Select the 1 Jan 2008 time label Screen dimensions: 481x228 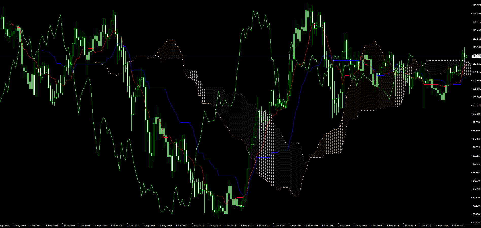tap(133, 225)
